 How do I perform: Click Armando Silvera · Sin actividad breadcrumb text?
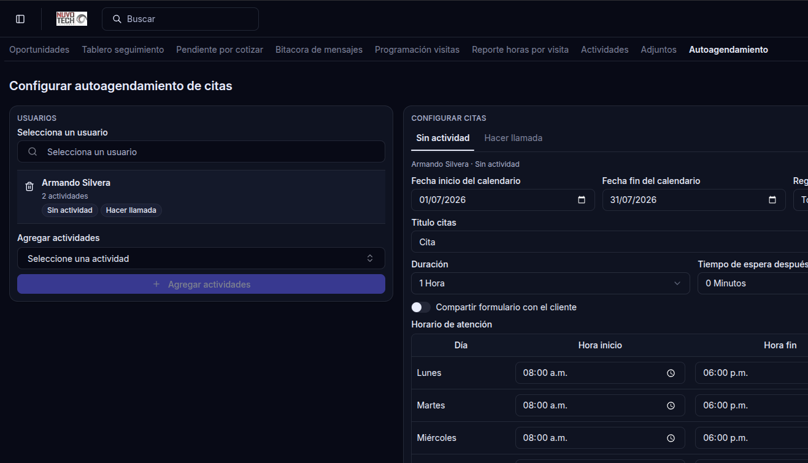465,164
